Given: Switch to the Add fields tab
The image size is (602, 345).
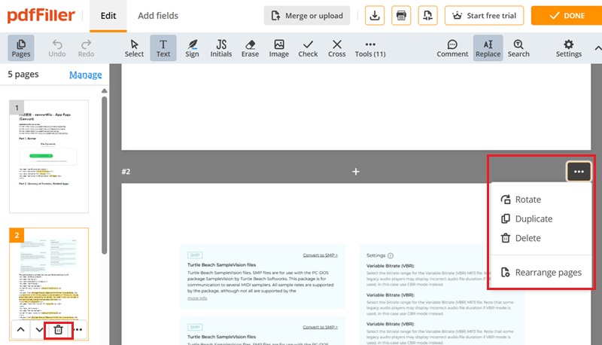Looking at the screenshot, I should click(x=158, y=16).
